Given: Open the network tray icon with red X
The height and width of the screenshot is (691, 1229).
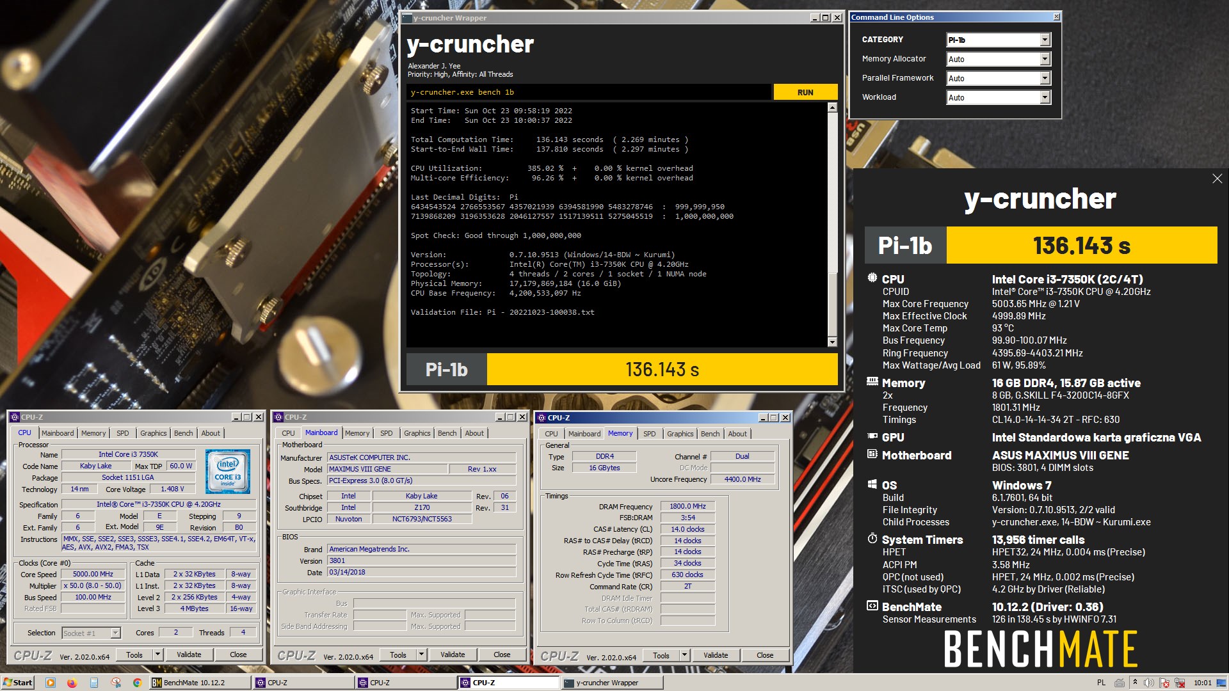Looking at the screenshot, I should point(1179,683).
